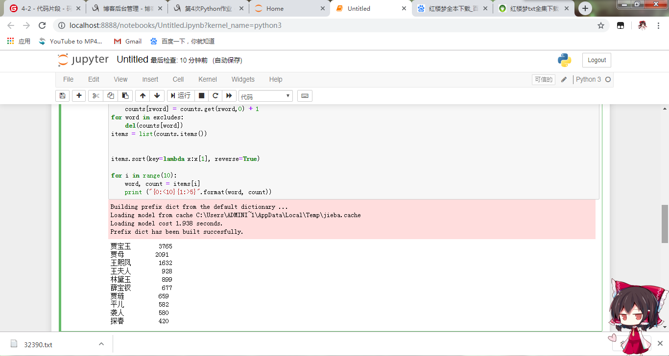
Task: Click the Python 3 kernel idle circle indicator
Action: tap(608, 80)
